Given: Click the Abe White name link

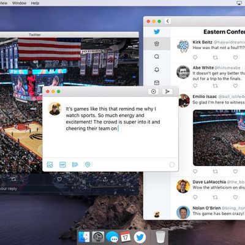Looking at the screenshot, I should point(203,67).
